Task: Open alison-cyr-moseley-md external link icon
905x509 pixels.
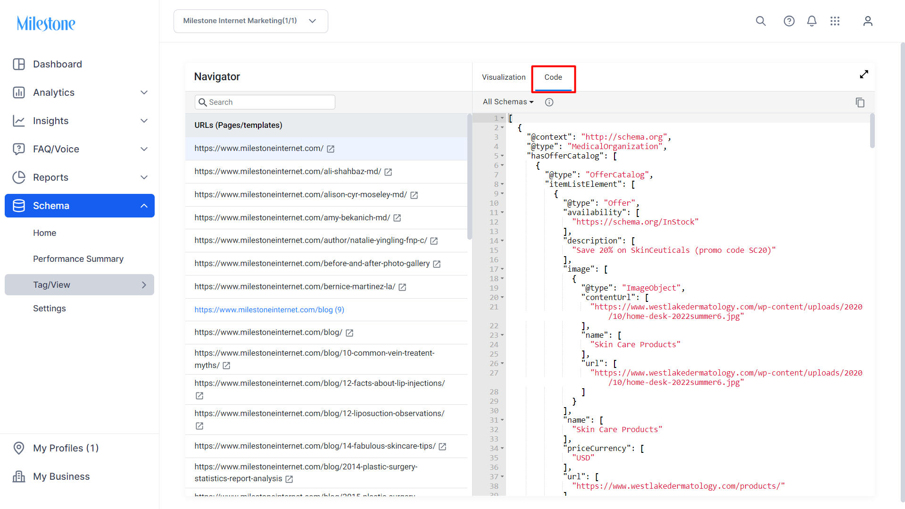Action: [414, 195]
